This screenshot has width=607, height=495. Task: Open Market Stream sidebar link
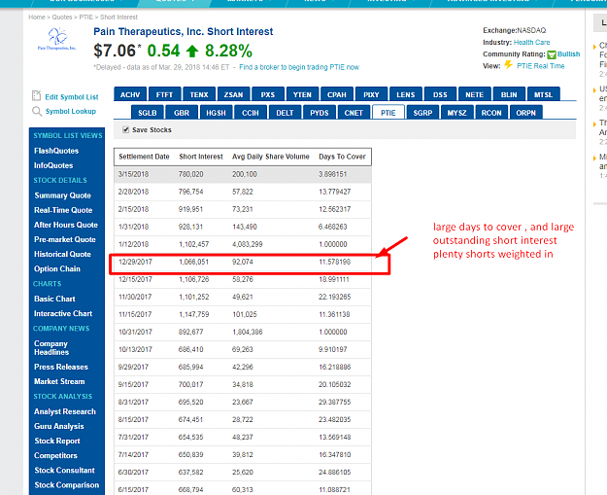pos(59,381)
